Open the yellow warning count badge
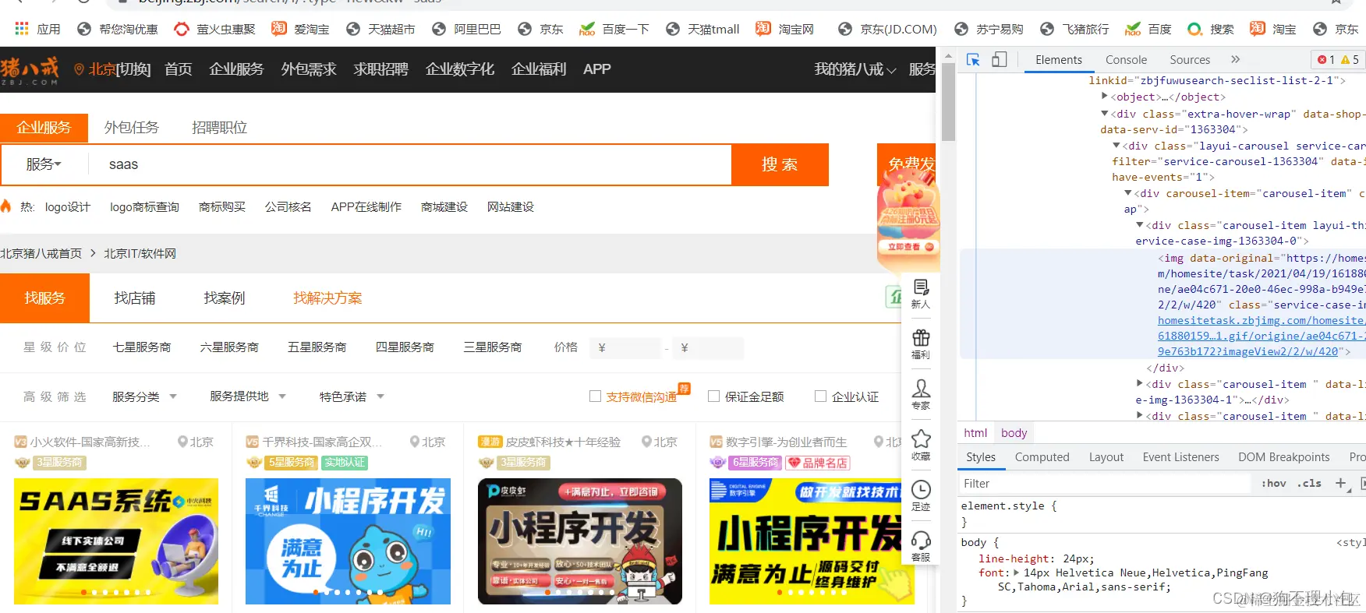Viewport: 1366px width, 613px height. 1350,60
